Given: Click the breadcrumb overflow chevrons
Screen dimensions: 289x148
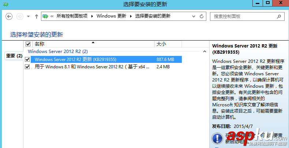Looking at the screenshot, I should click(x=52, y=16).
